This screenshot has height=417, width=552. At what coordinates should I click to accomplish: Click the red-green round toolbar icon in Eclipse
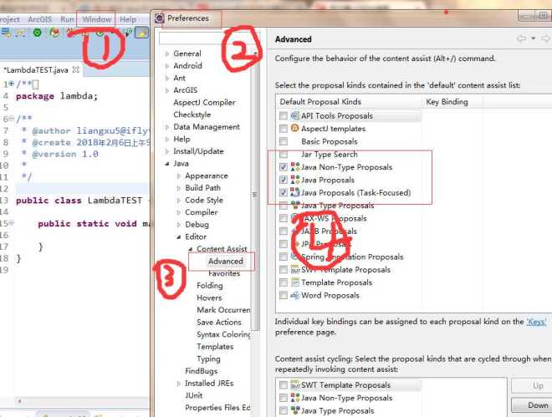(x=54, y=33)
